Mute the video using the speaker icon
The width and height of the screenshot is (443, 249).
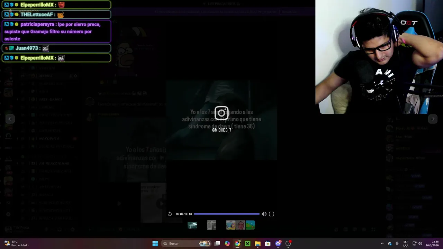264,214
